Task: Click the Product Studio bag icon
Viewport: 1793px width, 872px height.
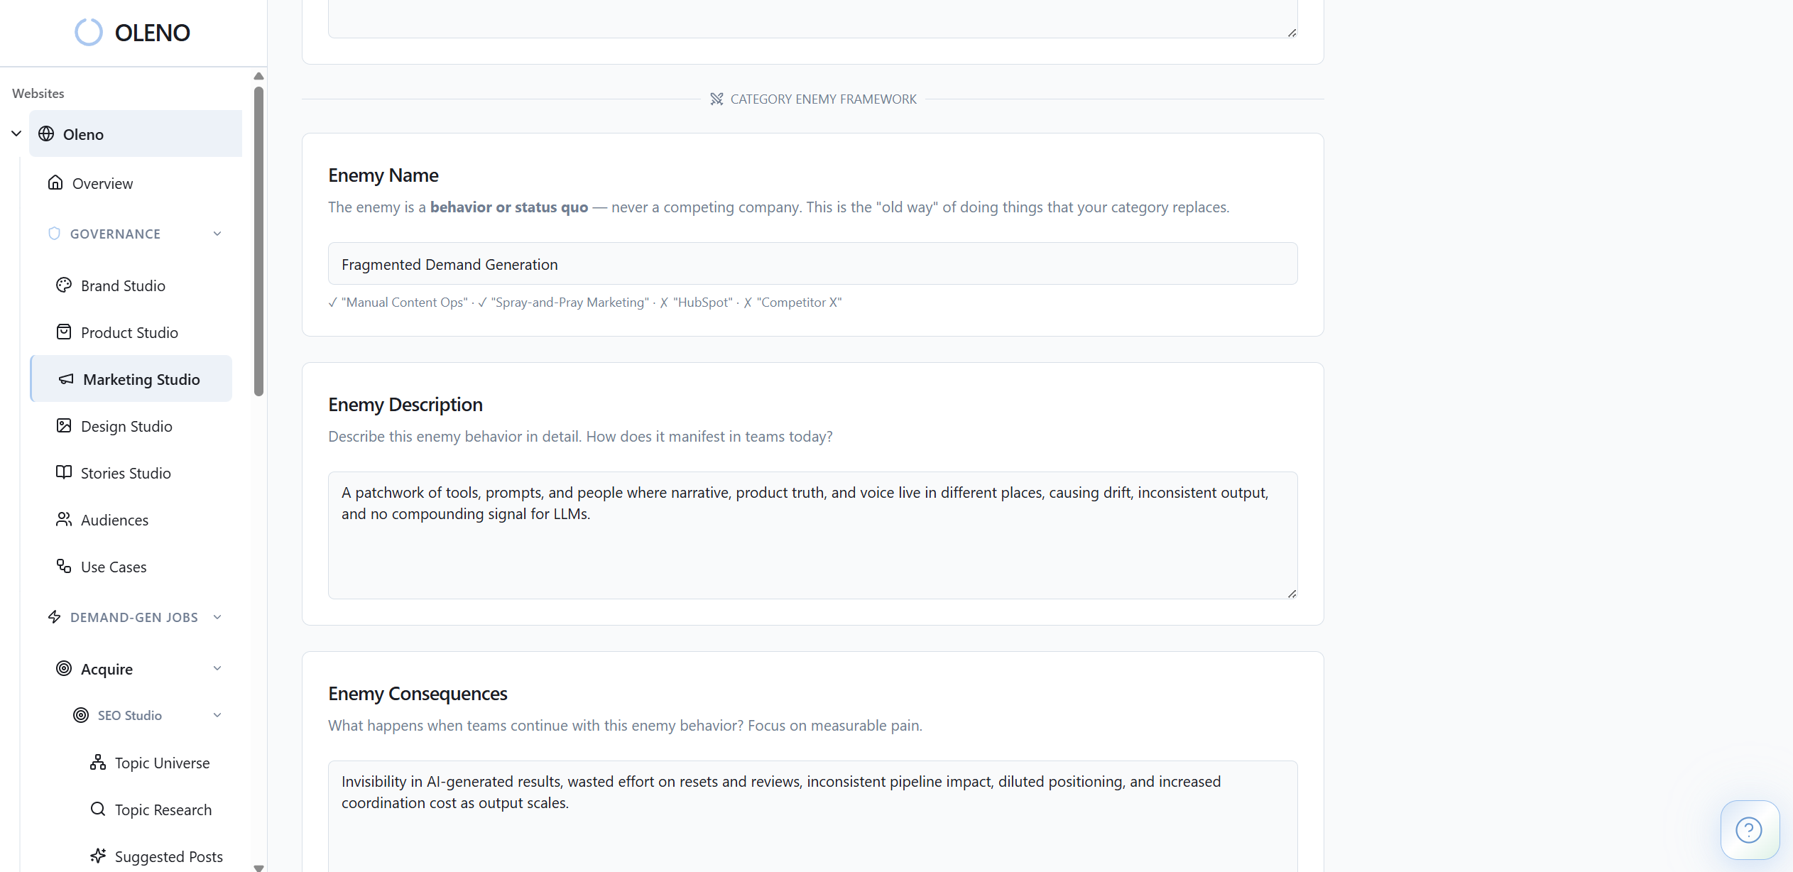Action: [x=64, y=332]
